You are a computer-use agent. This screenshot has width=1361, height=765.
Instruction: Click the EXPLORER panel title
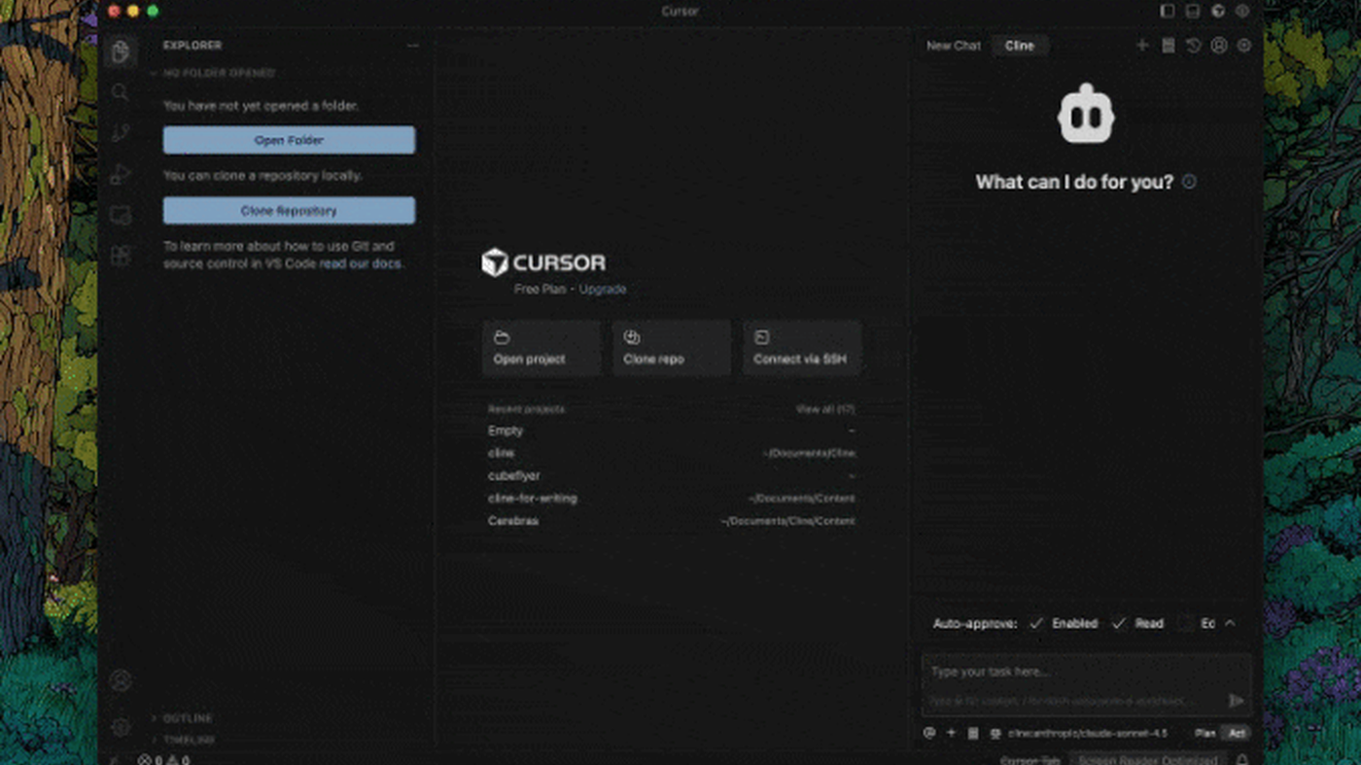[x=192, y=46]
